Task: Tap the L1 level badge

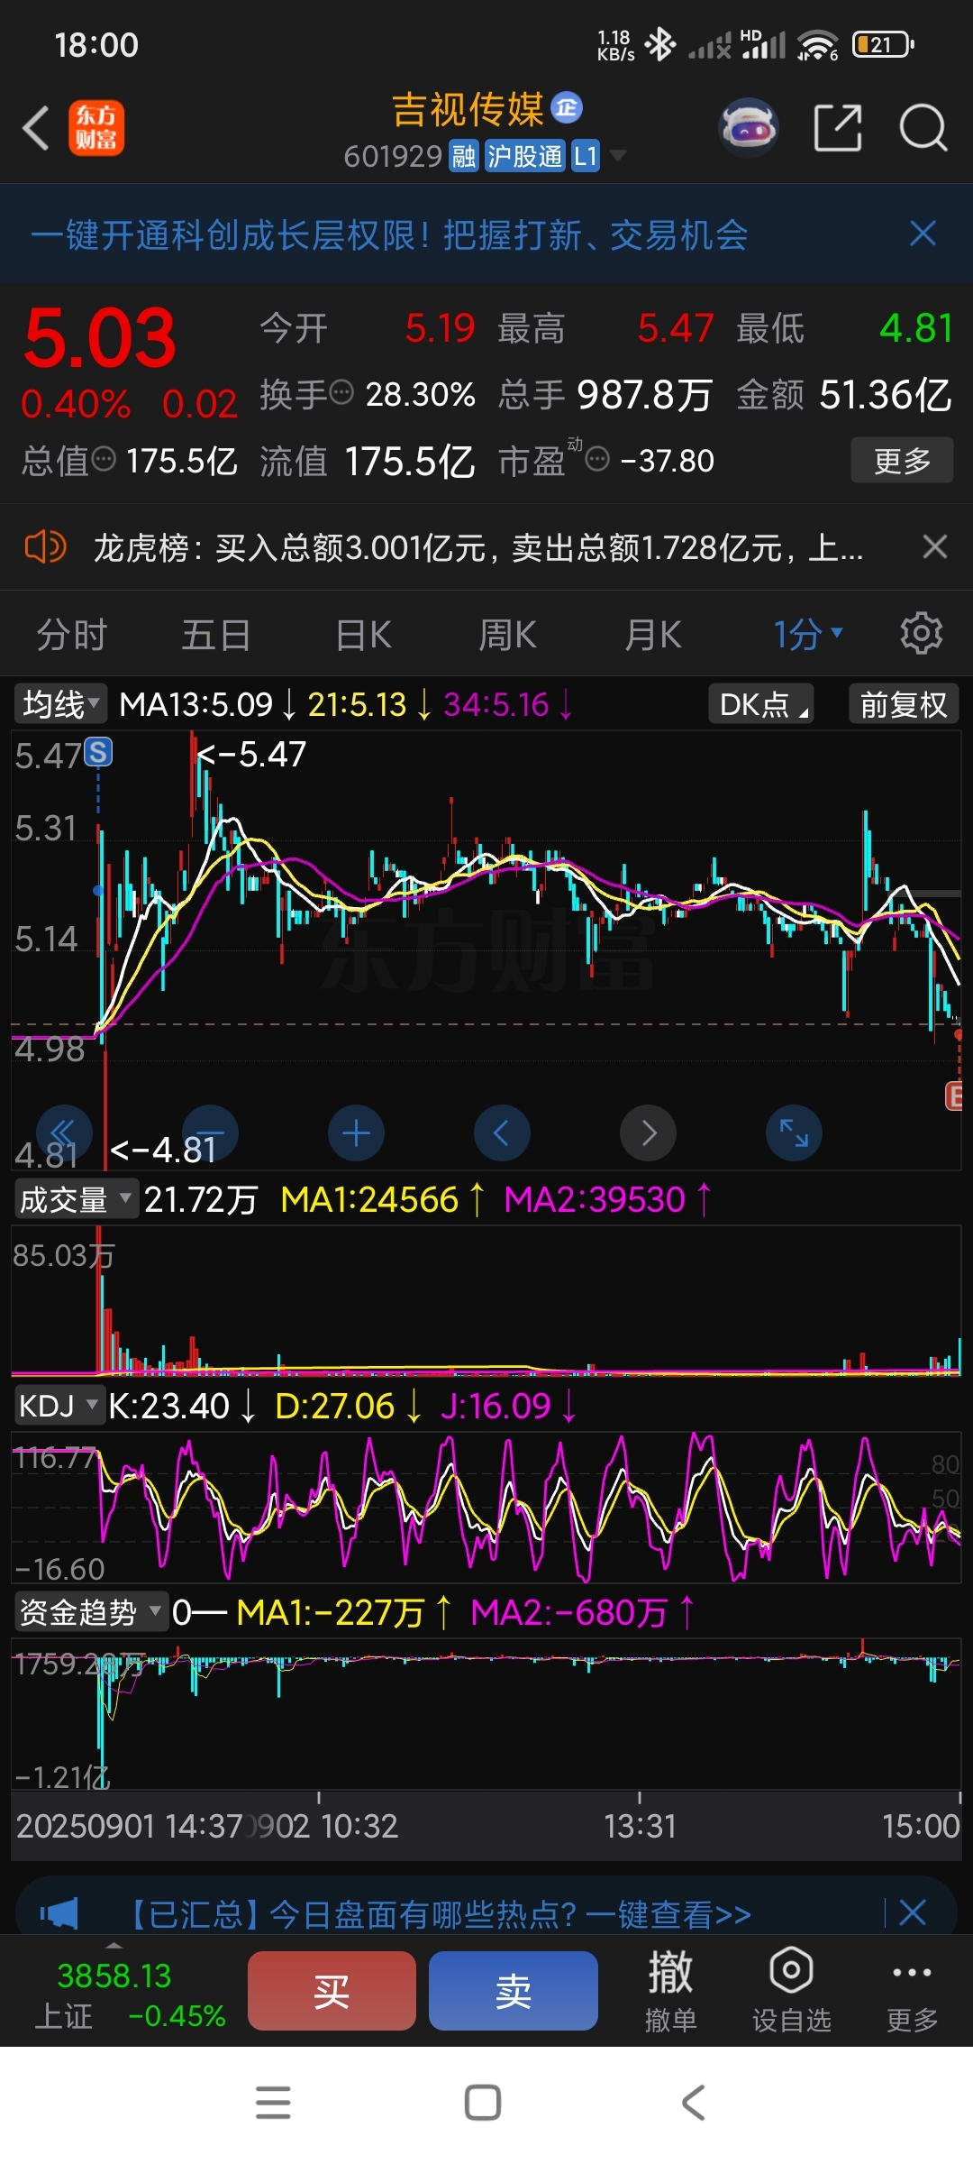Action: coord(586,157)
